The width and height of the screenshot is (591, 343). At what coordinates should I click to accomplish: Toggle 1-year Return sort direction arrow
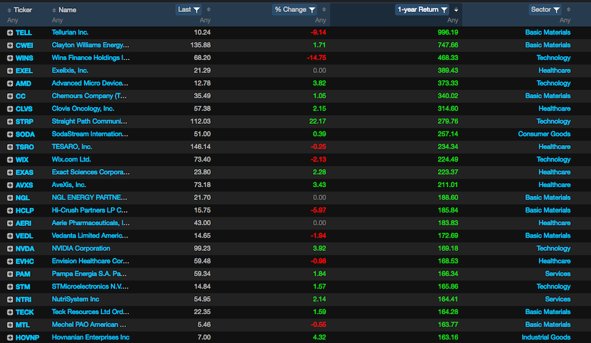click(x=456, y=10)
